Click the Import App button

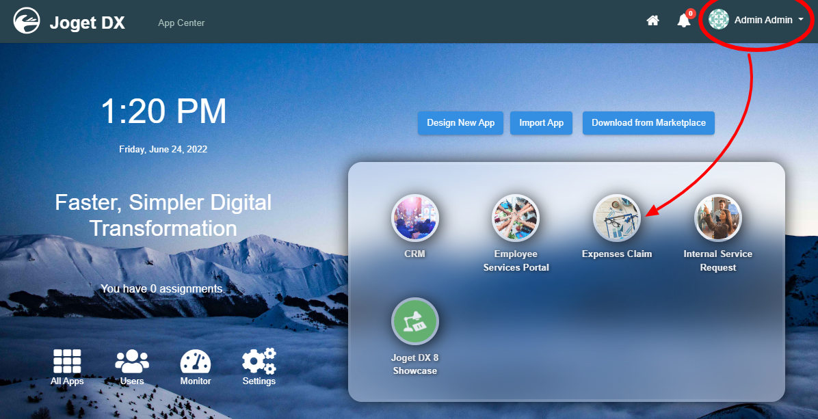[x=542, y=123]
